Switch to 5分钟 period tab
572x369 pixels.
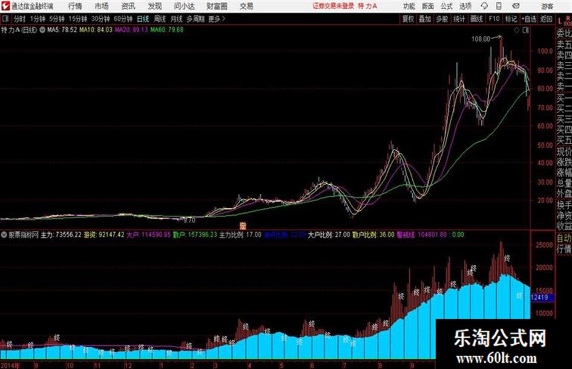56,19
